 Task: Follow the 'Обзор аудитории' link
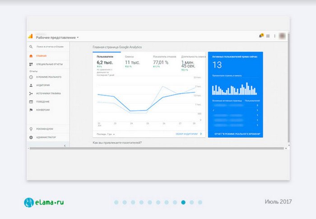[189, 134]
